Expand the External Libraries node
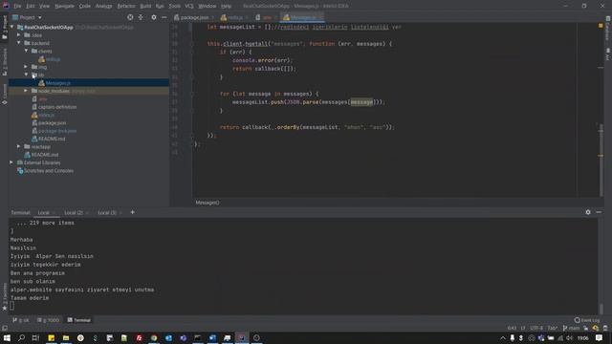The image size is (612, 344). click(11, 162)
